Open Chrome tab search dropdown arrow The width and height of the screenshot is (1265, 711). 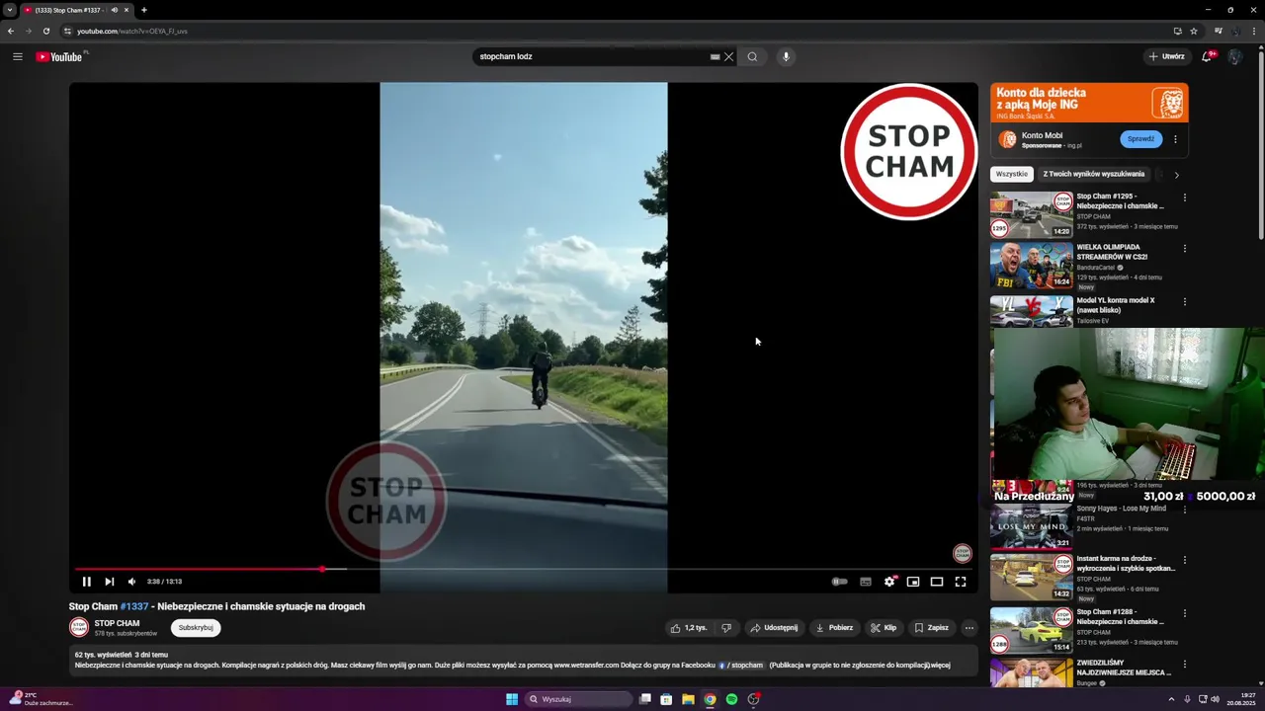point(10,10)
